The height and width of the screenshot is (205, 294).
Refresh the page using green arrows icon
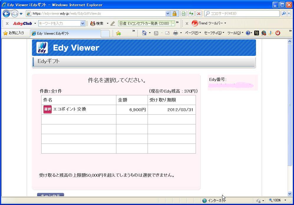coord(191,14)
